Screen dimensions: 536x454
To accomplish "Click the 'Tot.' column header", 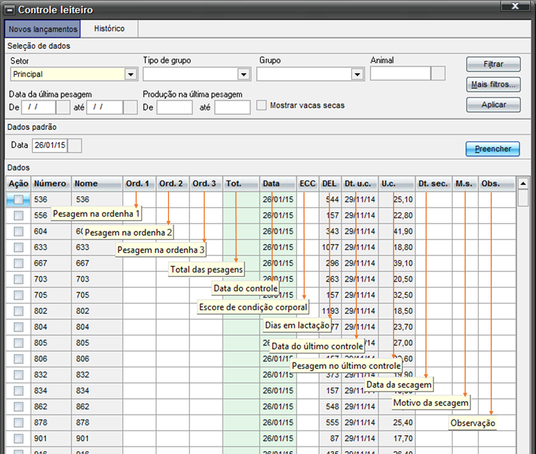I will pyautogui.click(x=241, y=184).
